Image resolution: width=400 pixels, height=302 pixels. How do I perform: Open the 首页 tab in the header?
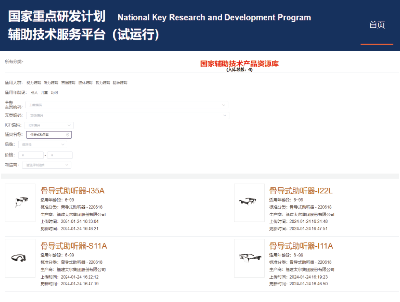click(377, 25)
